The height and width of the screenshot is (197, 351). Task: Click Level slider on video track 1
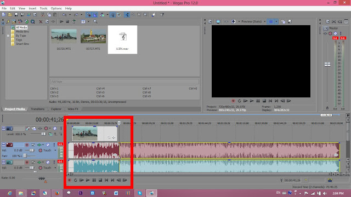click(43, 134)
